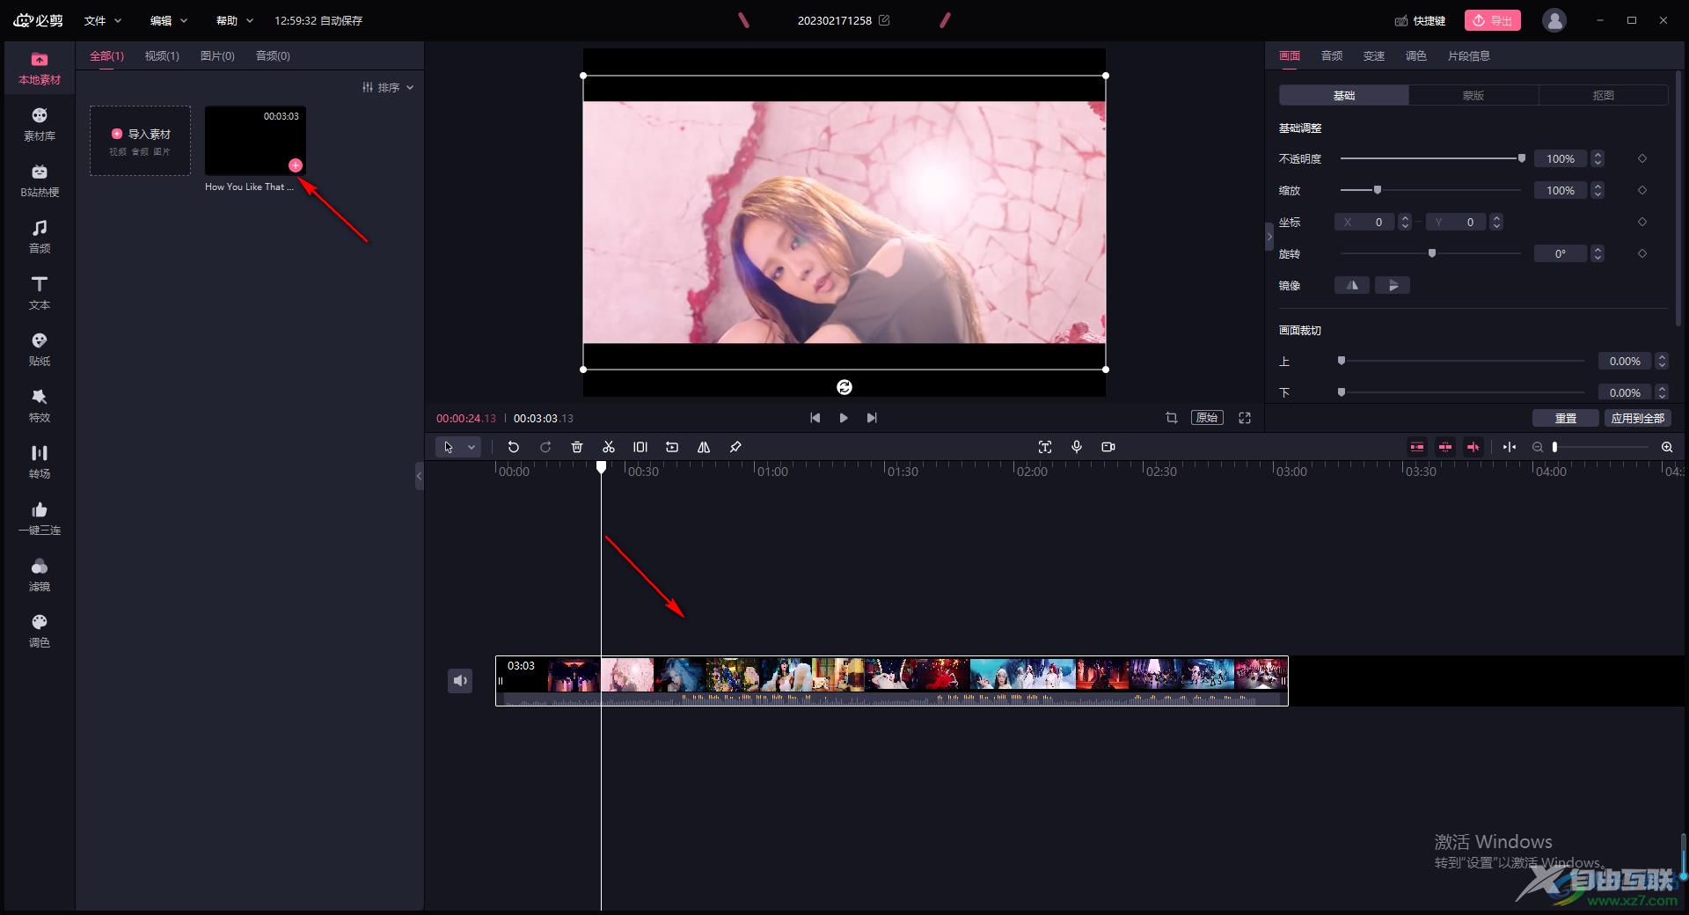Image resolution: width=1689 pixels, height=915 pixels.
Task: Select the 蒙版 mask sub-tab
Action: point(1473,95)
